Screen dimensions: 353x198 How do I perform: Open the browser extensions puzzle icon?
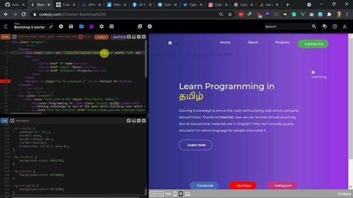click(329, 14)
